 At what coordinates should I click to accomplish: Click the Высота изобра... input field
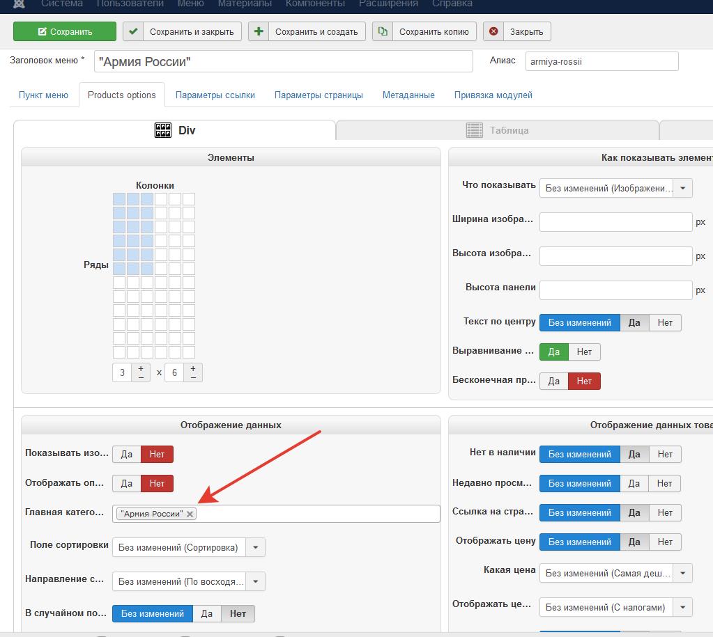click(616, 256)
